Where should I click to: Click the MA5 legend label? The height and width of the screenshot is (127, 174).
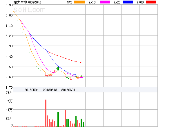(69, 2)
